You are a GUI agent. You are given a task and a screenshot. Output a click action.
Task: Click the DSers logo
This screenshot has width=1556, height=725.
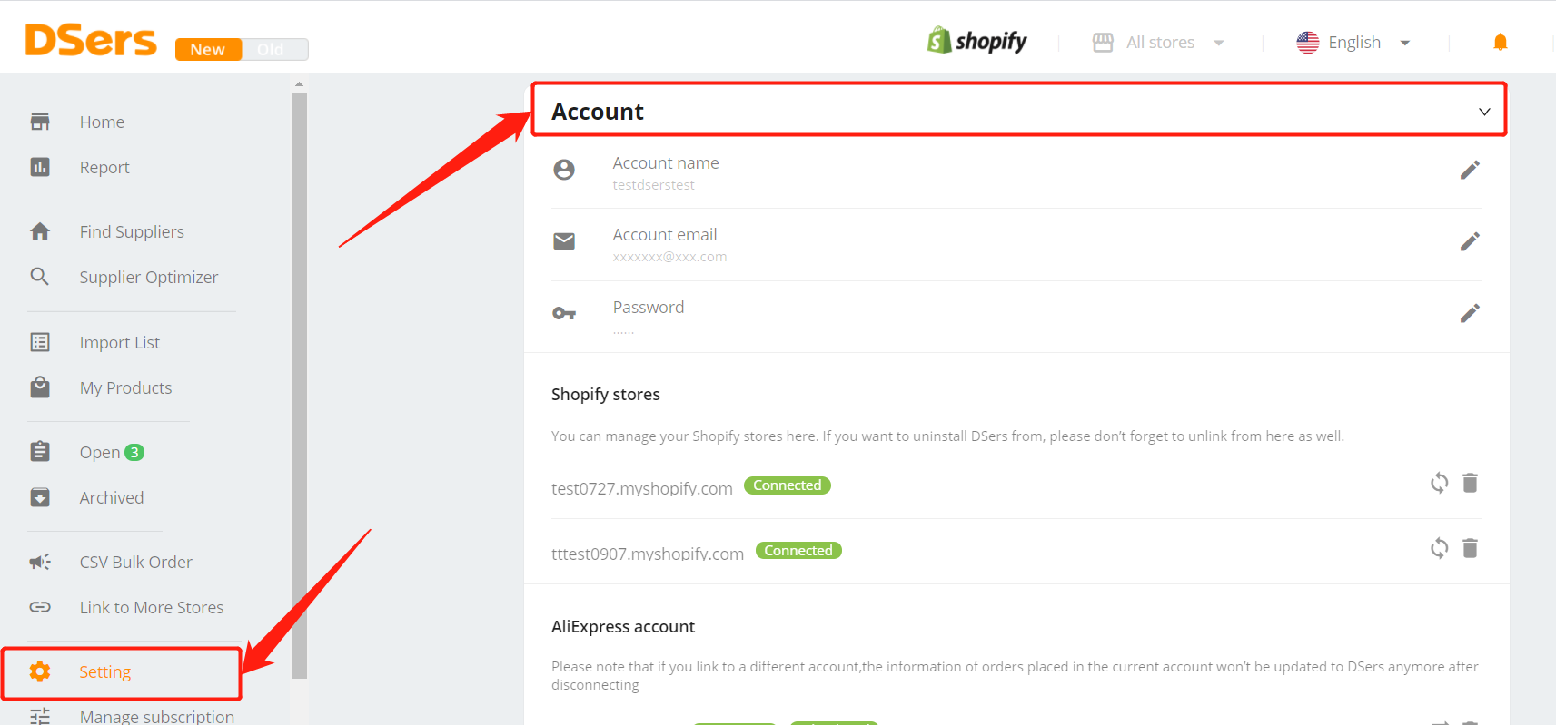coord(91,41)
